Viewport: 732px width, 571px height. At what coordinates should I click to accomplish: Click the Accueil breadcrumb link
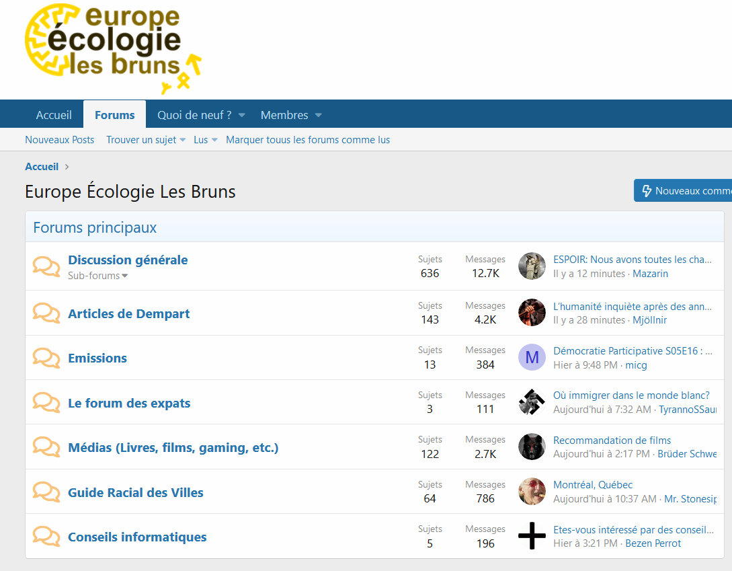point(42,167)
